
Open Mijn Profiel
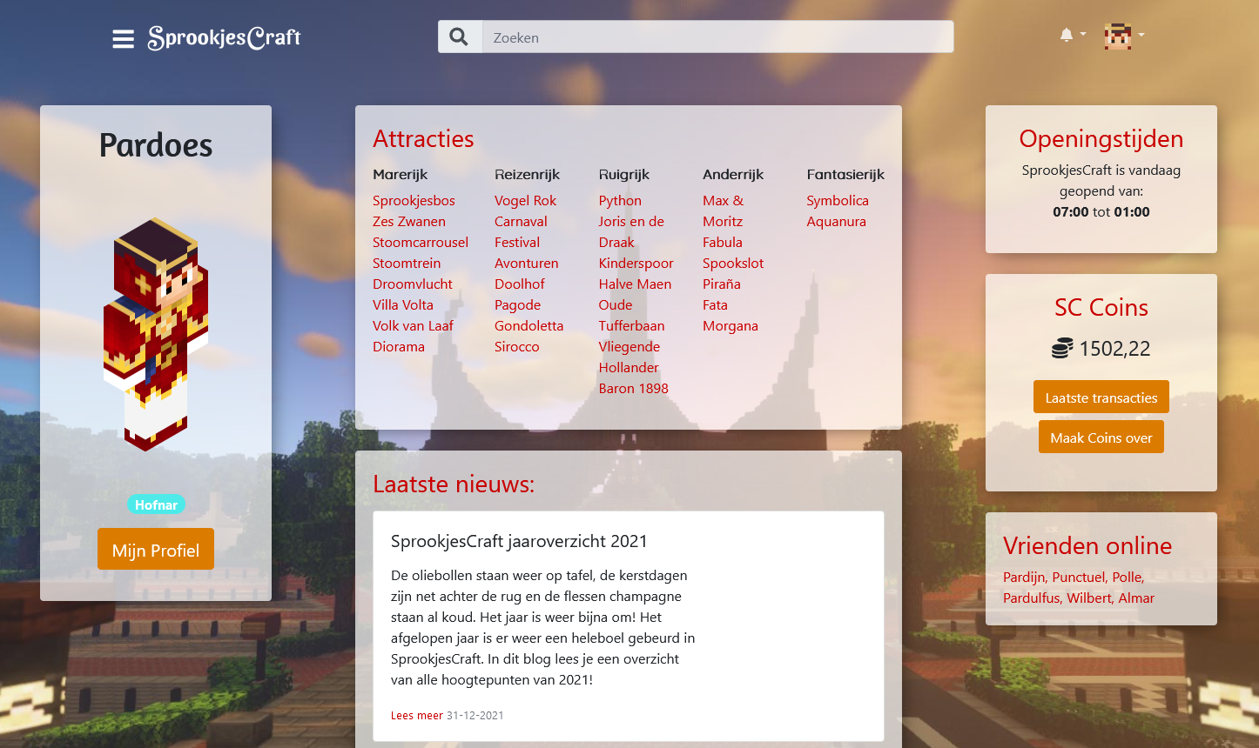[x=156, y=550]
